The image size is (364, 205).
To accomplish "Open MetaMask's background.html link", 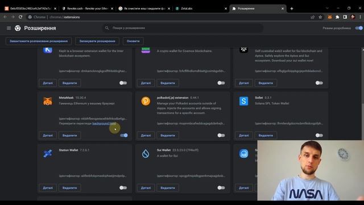I will click(104, 124).
